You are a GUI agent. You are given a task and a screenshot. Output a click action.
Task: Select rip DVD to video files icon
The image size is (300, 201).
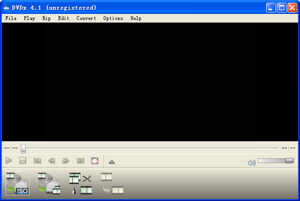point(49,183)
